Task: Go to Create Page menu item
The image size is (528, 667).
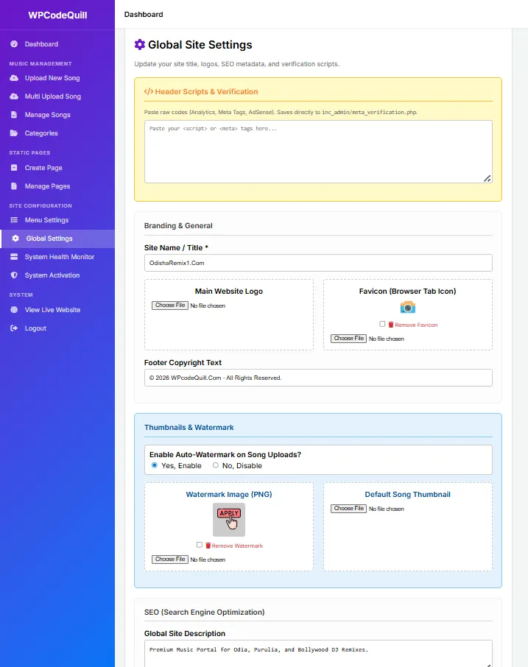Action: point(43,168)
